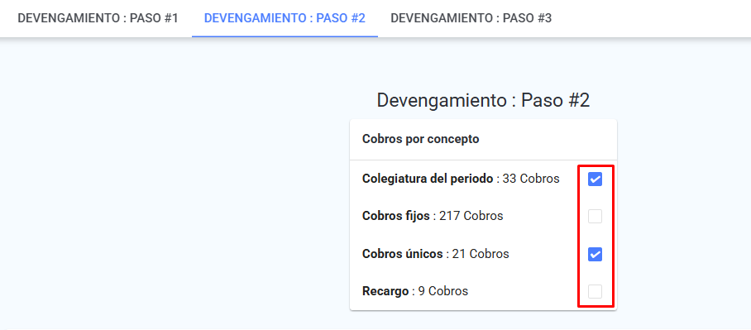The height and width of the screenshot is (330, 751).
Task: Switch to Devengamiento : Paso #3 tab
Action: pyautogui.click(x=471, y=18)
